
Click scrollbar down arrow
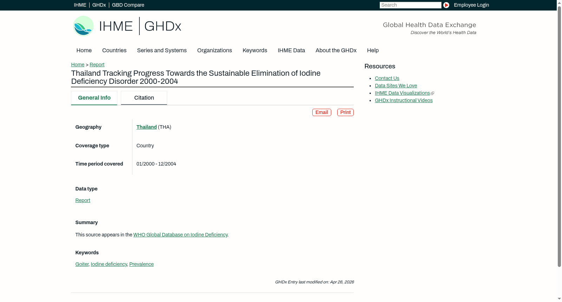[x=559, y=299]
